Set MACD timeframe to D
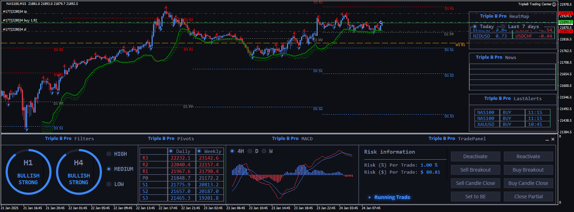 pyautogui.click(x=250, y=151)
